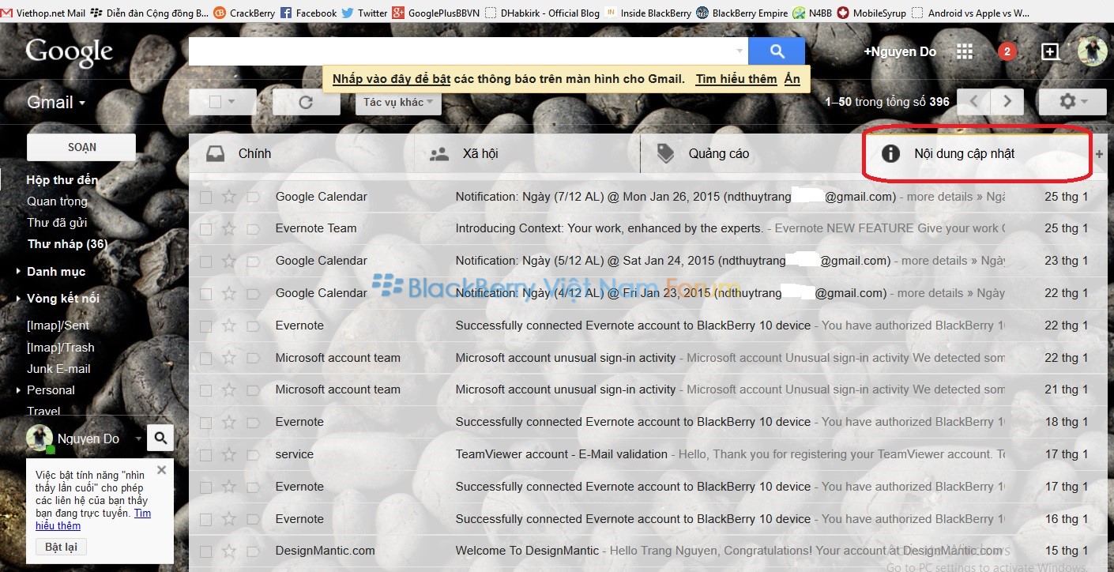Open the Gmail product switcher dropdown
The image size is (1114, 572).
coord(56,103)
